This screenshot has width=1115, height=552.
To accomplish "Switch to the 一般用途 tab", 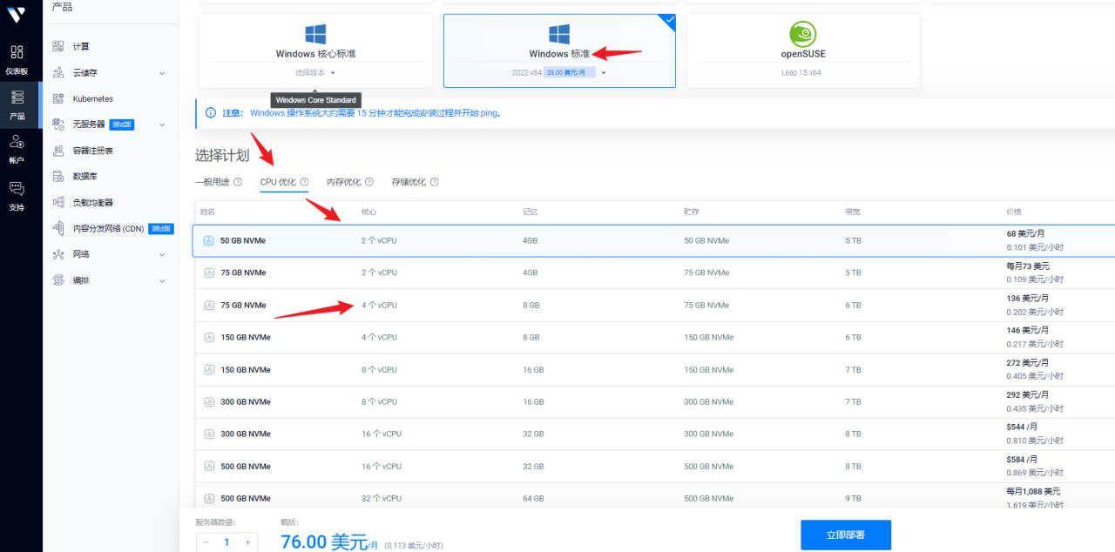I will pyautogui.click(x=212, y=182).
